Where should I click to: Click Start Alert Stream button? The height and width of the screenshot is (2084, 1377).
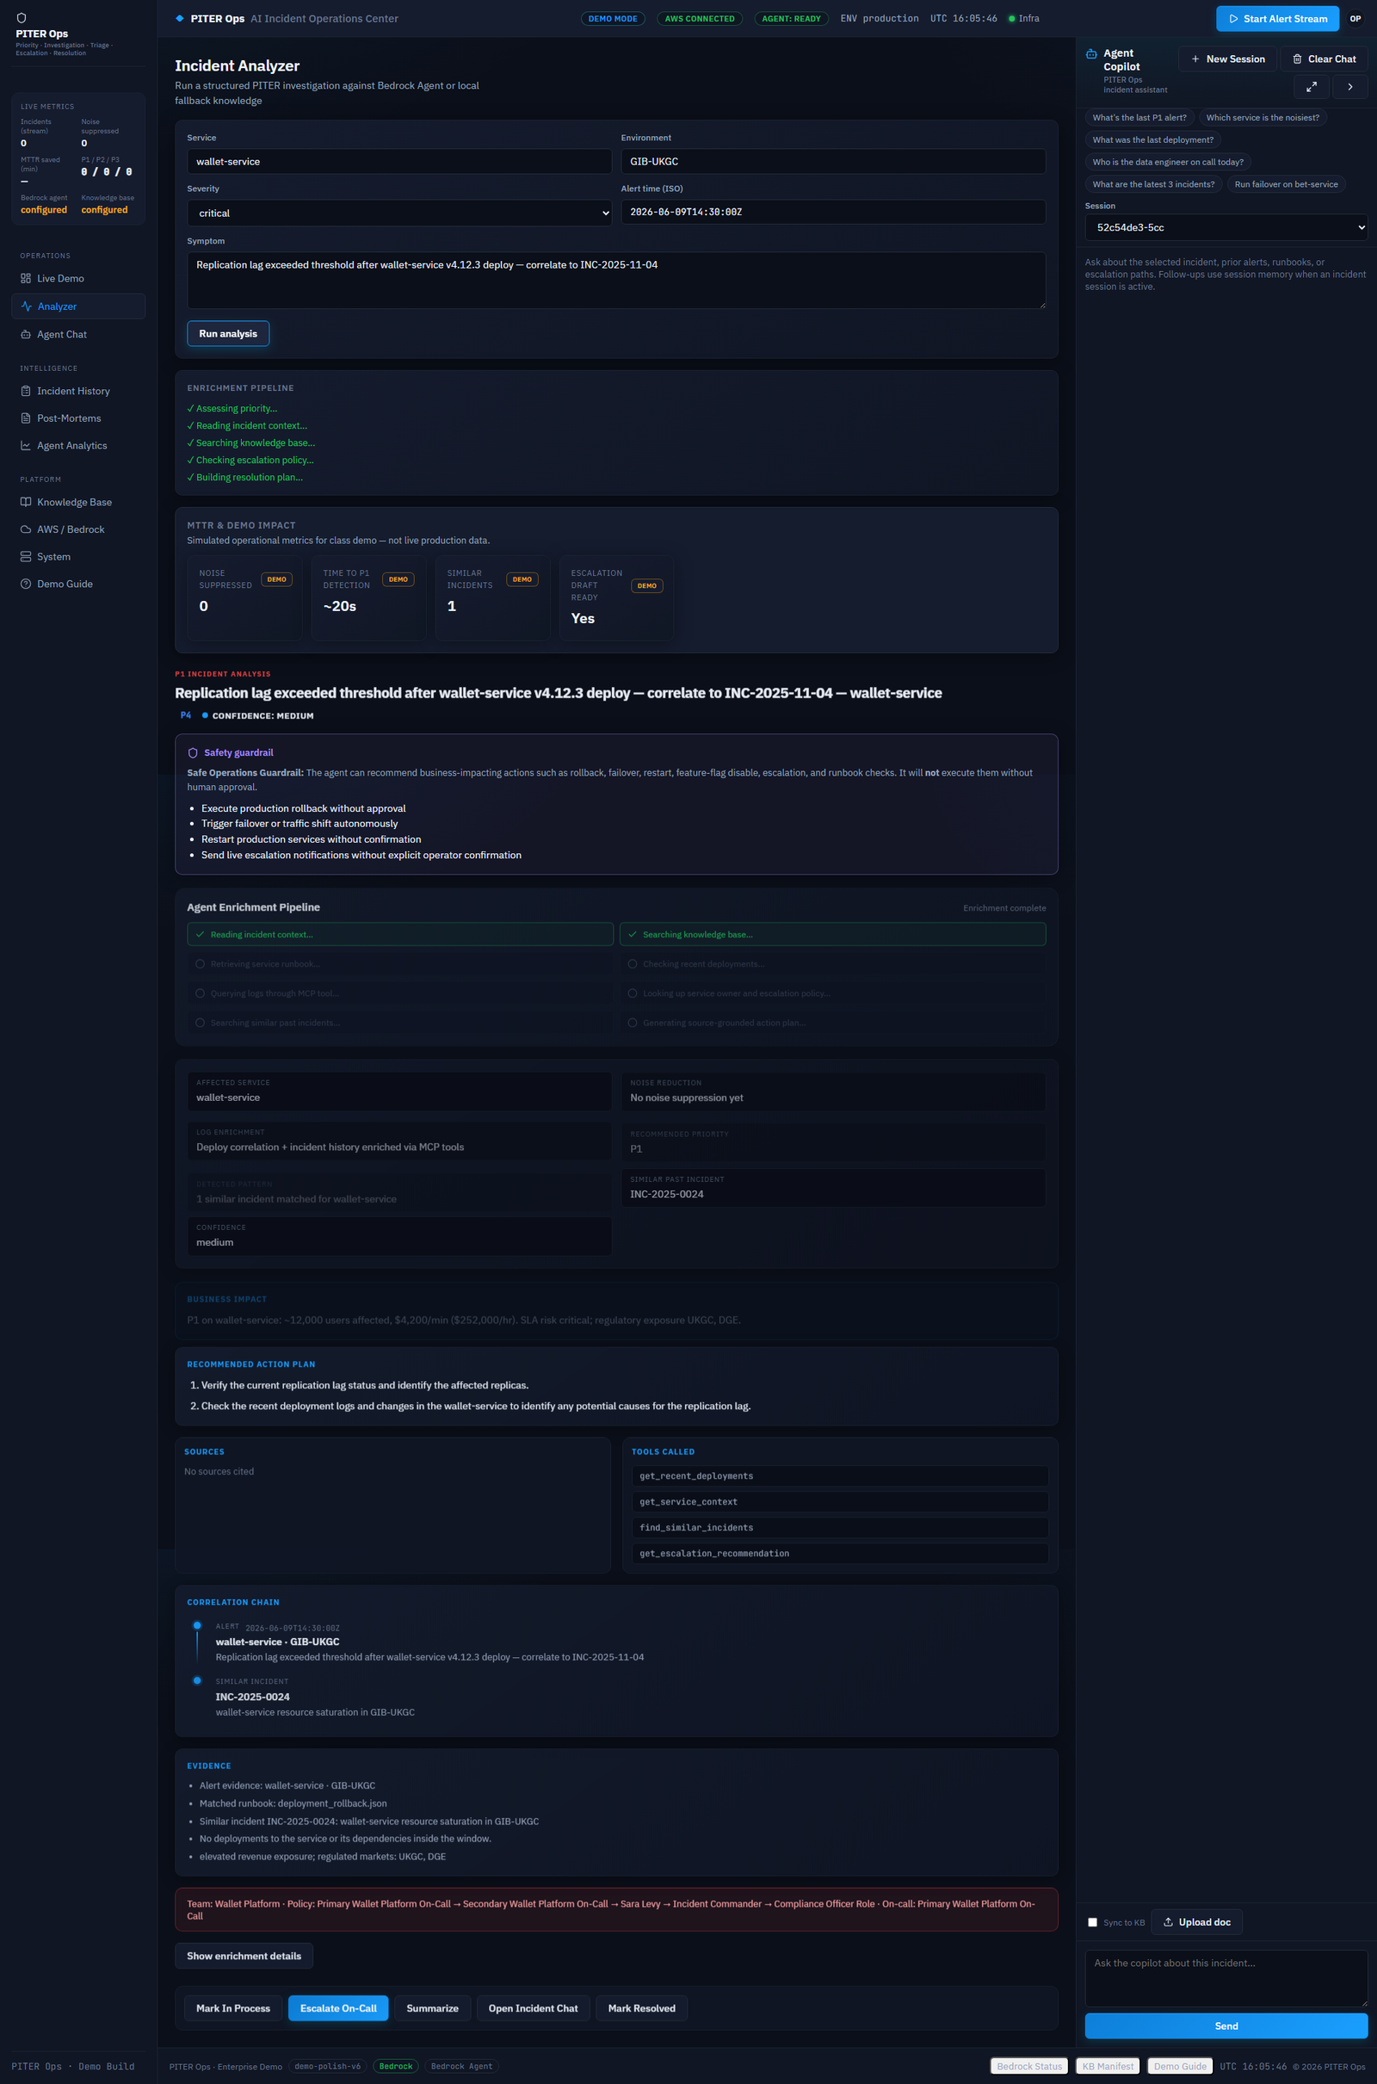(x=1277, y=18)
